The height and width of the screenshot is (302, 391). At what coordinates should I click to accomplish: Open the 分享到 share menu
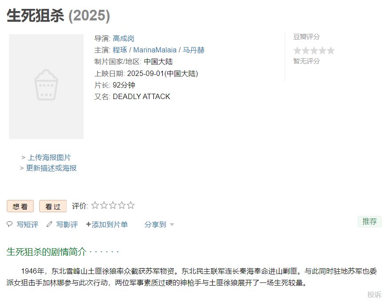pyautogui.click(x=155, y=225)
